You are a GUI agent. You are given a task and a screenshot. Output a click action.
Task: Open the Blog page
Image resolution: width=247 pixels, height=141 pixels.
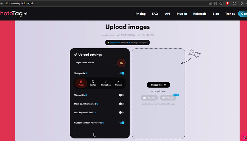(x=216, y=14)
